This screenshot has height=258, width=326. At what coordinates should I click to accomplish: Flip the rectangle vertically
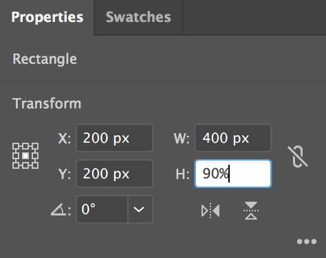[251, 211]
